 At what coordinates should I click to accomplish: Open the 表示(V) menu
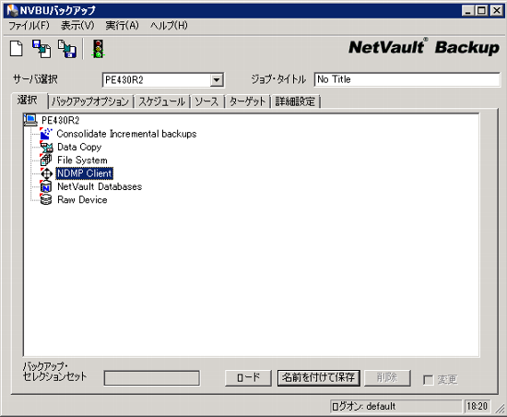77,25
